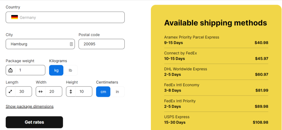Viewport: 282px width, 130px height.
Task: Click the Height value field showing 10
Action: pos(84,92)
